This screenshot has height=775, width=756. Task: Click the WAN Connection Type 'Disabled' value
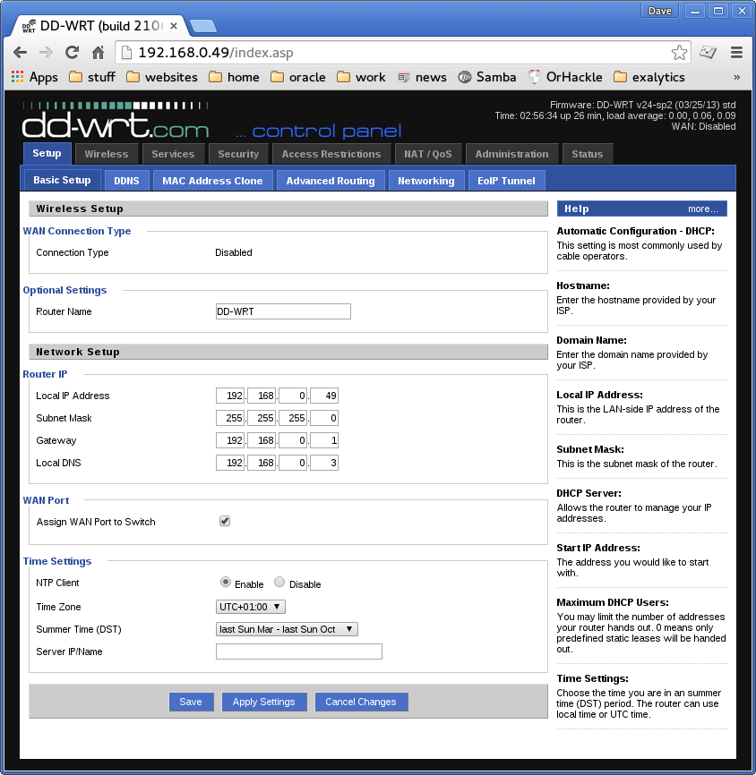(234, 252)
